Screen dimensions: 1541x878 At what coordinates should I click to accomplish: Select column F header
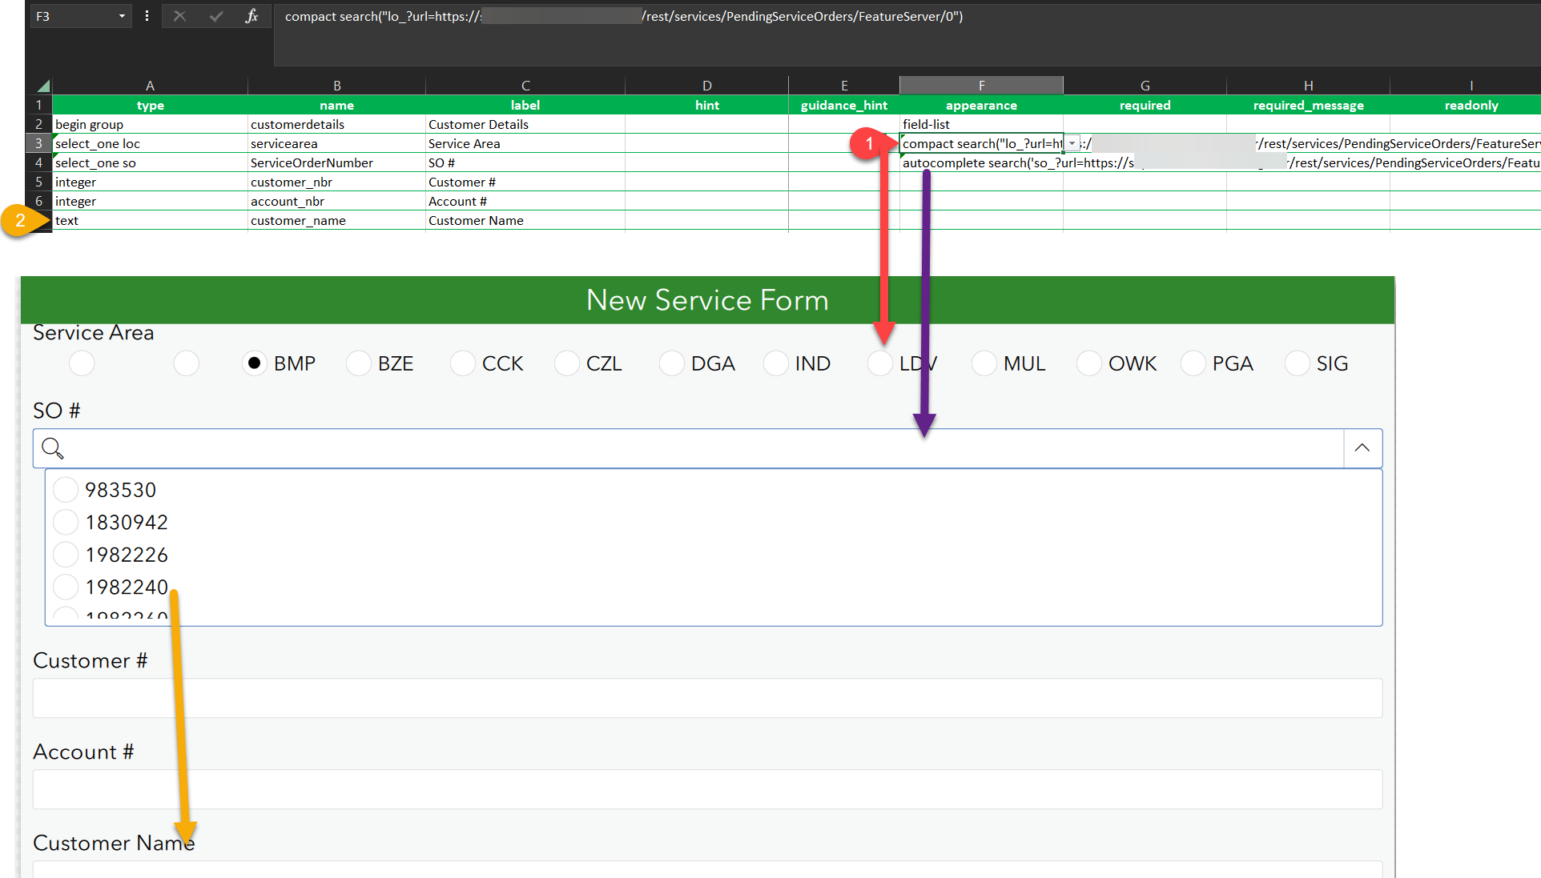[x=981, y=86]
